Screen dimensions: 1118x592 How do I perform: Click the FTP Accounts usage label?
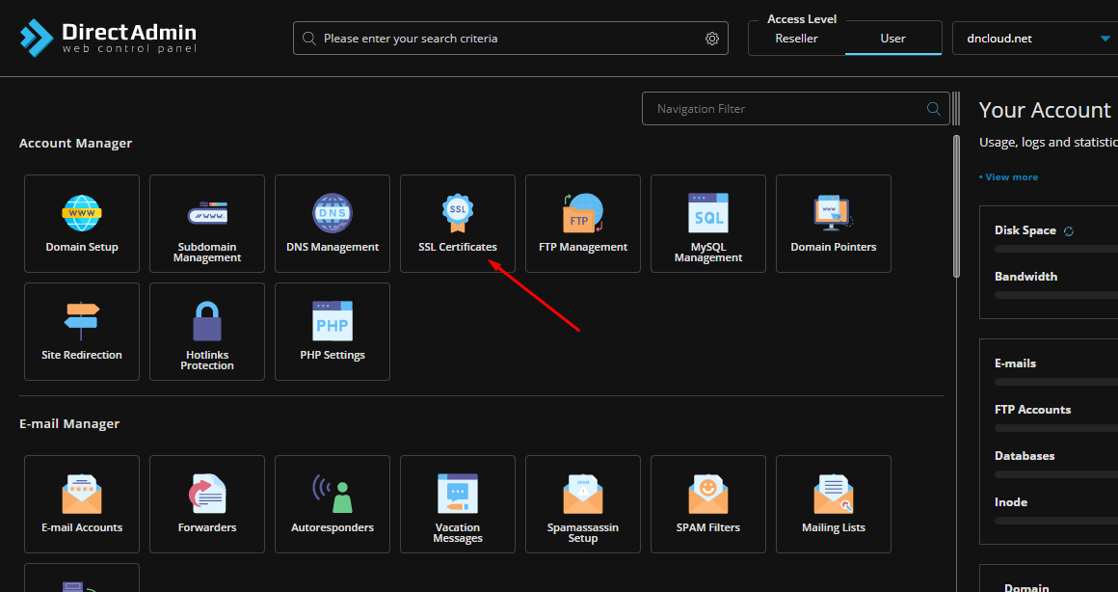[1033, 410]
